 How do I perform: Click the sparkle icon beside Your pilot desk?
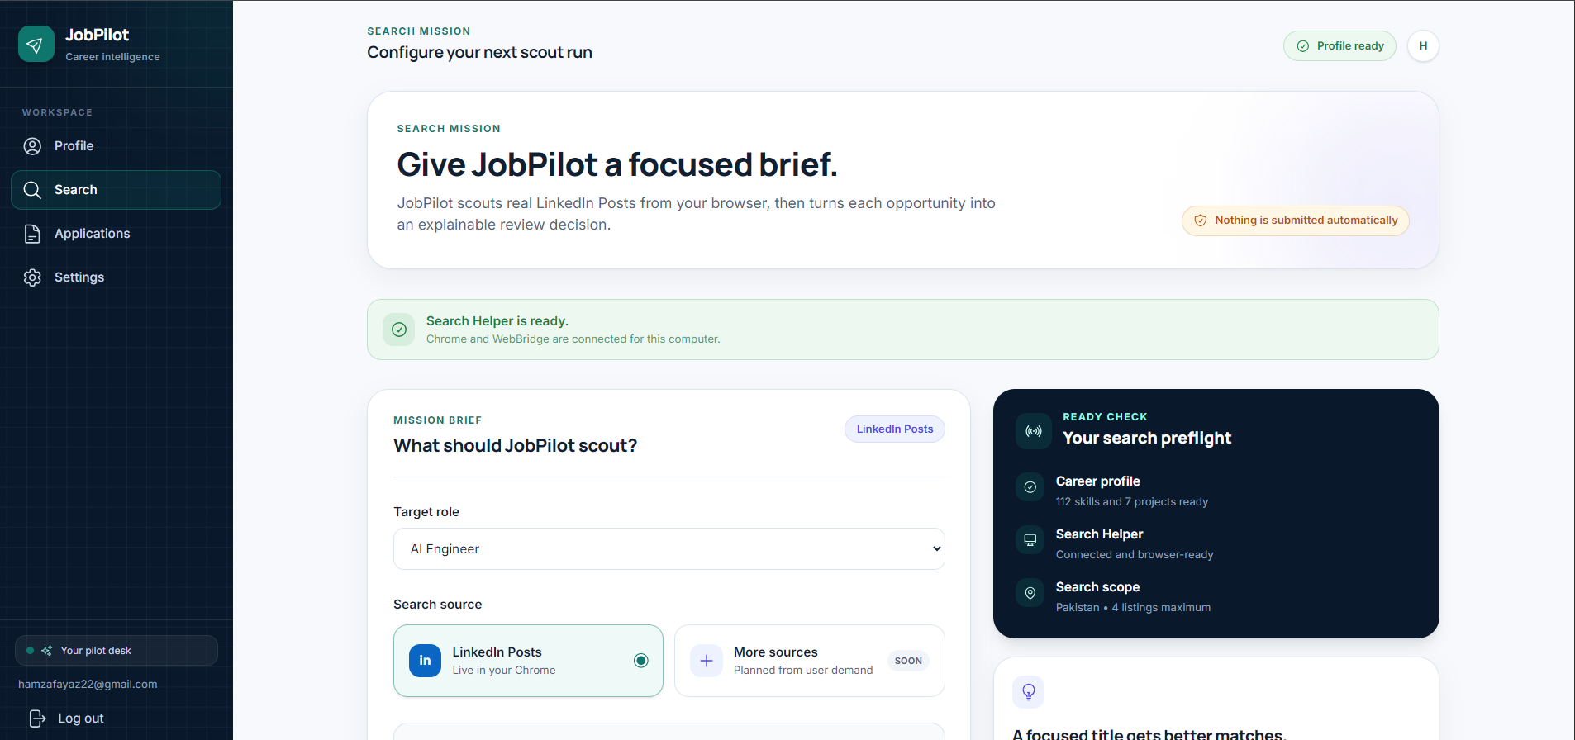47,651
